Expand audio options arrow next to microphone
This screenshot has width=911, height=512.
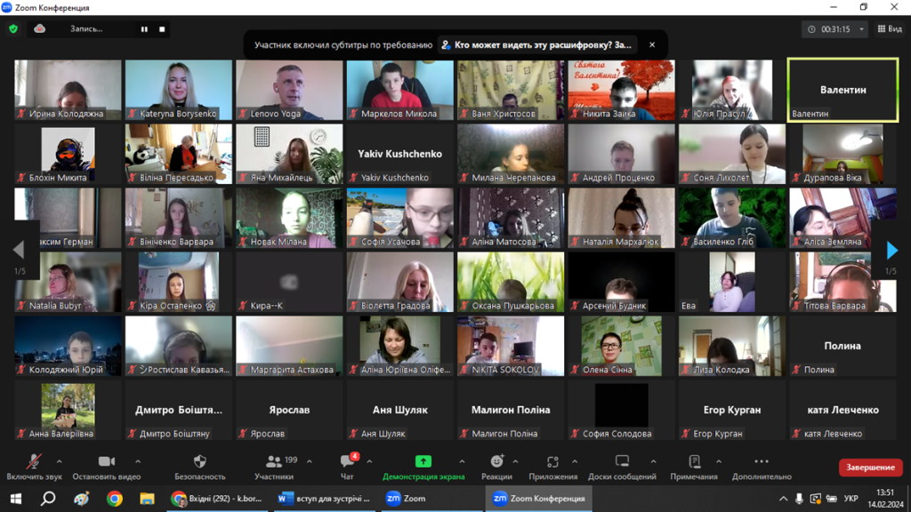60,461
